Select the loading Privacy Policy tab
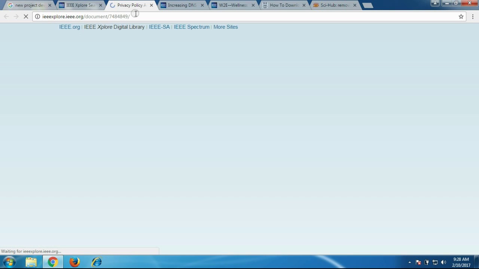The height and width of the screenshot is (269, 479). point(131,5)
